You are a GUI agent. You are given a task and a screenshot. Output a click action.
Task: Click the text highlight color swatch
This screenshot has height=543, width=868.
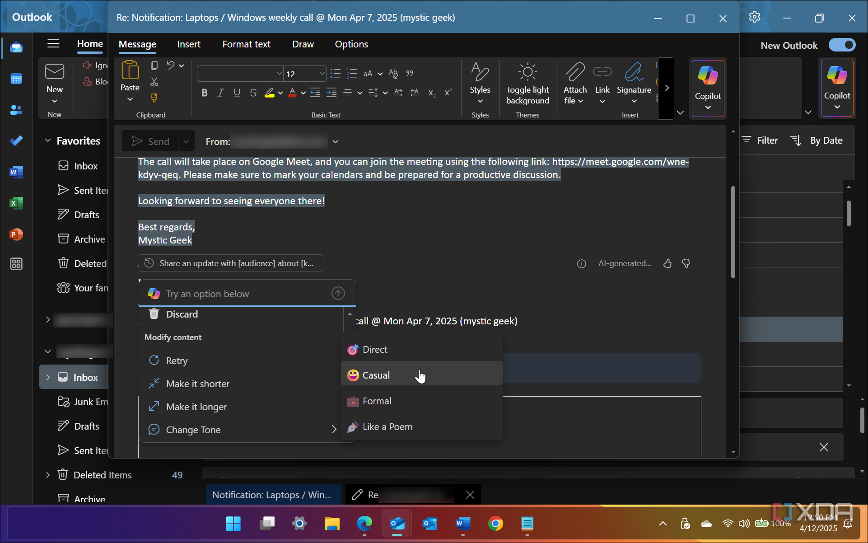coord(270,93)
